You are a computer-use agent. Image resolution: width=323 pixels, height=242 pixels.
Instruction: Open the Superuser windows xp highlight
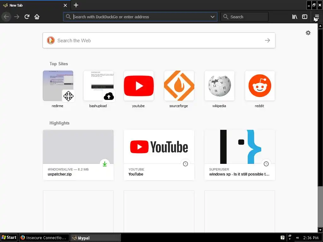point(240,155)
